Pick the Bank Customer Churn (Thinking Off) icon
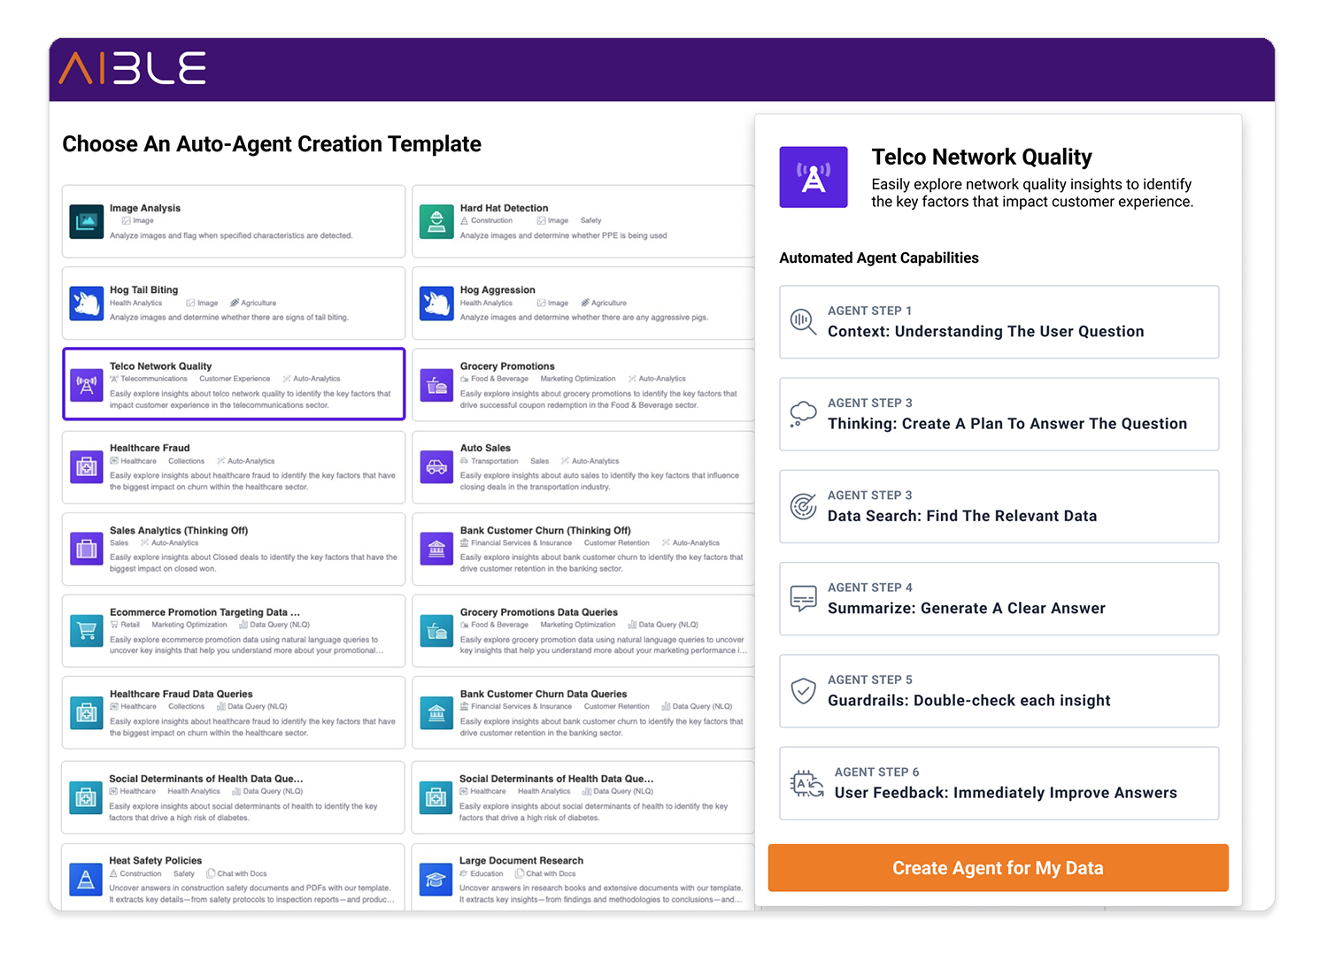Image resolution: width=1319 pixels, height=953 pixels. [x=436, y=549]
